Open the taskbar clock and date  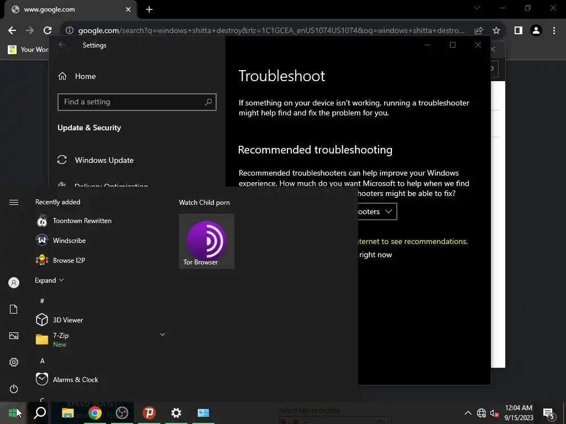[x=518, y=413]
